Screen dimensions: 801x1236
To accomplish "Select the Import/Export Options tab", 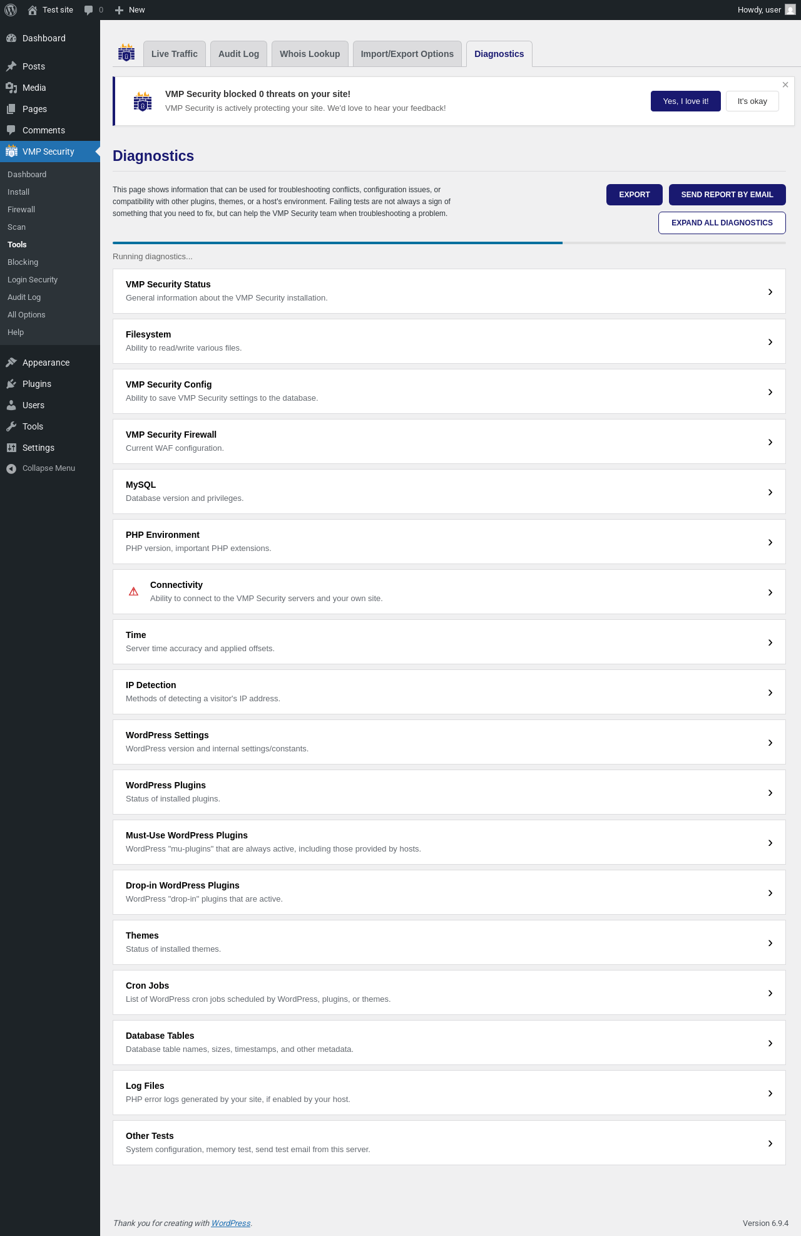I will coord(407,54).
